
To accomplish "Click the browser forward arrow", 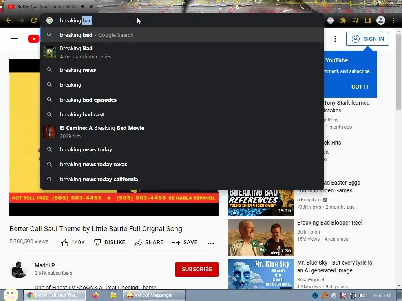I will coord(21,20).
